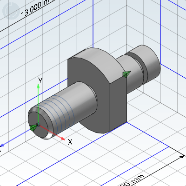
Task: Click the green Y axis arrow
Action: pyautogui.click(x=38, y=104)
